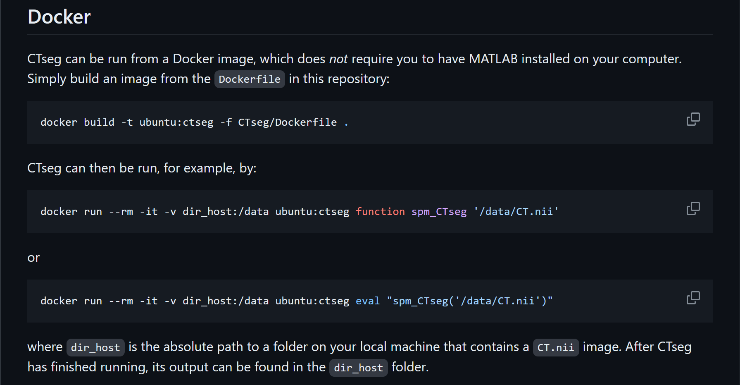Image resolution: width=740 pixels, height=385 pixels.
Task: Click the red 'function' keyword
Action: [x=380, y=212]
